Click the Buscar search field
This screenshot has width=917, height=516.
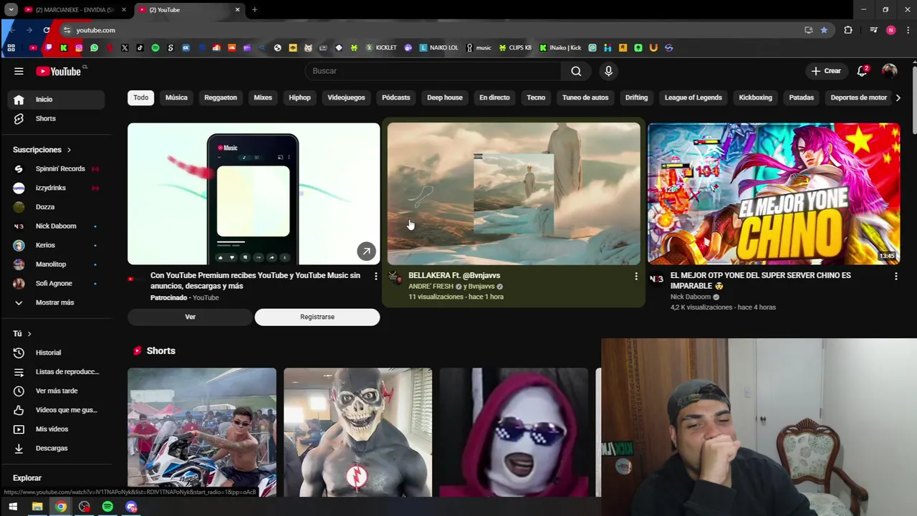pos(433,71)
